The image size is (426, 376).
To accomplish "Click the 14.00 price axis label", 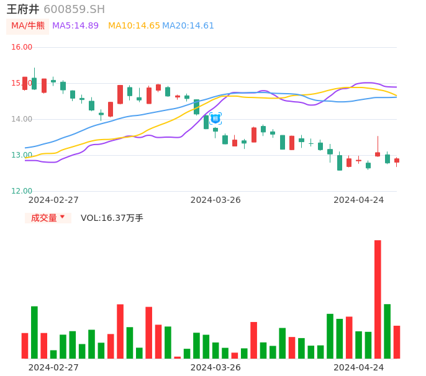I will point(22,119).
